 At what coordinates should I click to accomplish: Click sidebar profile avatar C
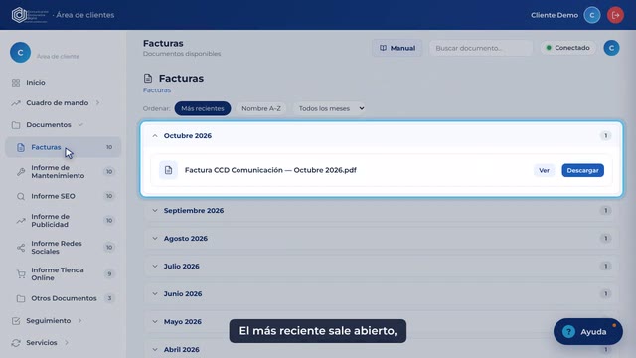pos(20,53)
